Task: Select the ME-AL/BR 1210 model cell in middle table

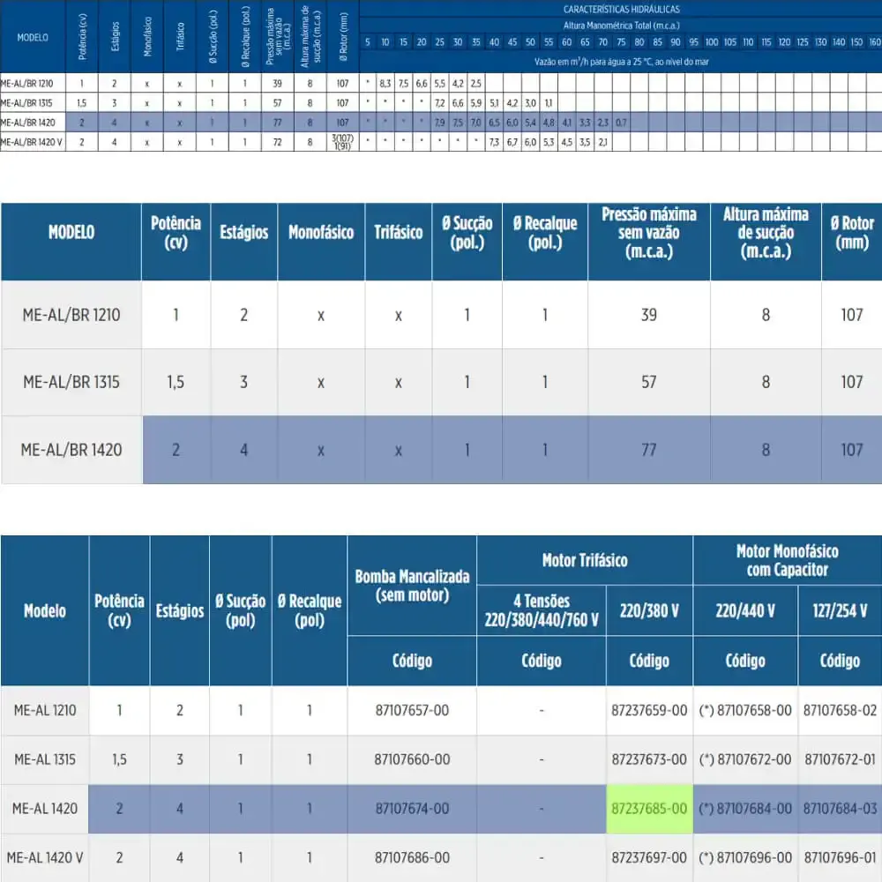Action: (71, 315)
